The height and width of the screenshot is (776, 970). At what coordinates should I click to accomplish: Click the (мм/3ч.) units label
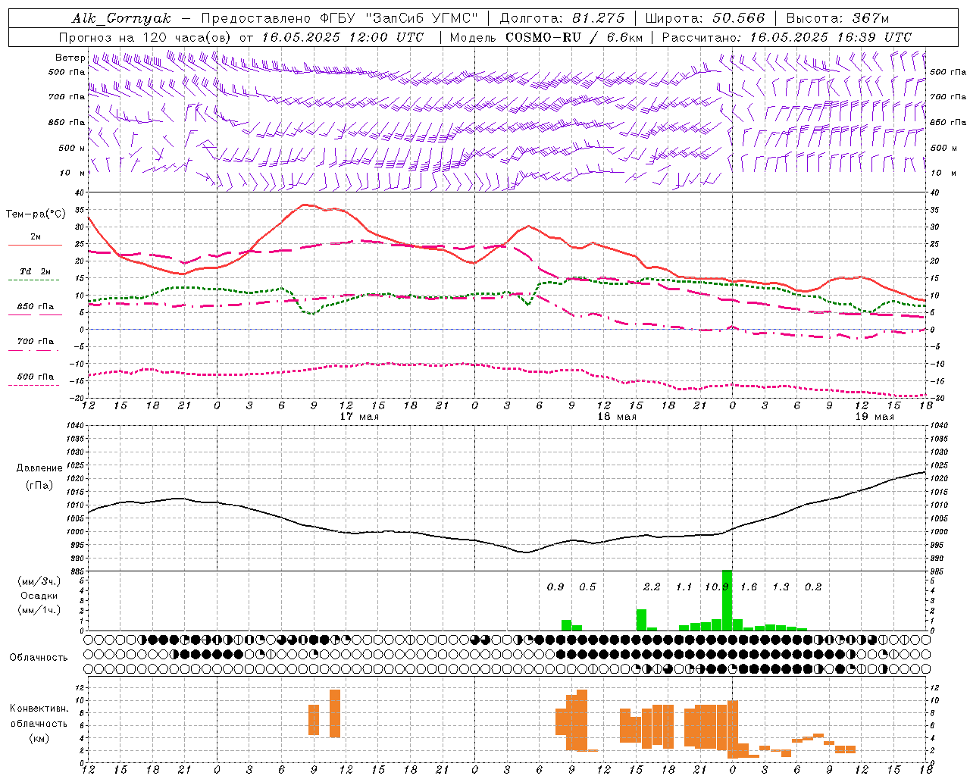tap(39, 581)
